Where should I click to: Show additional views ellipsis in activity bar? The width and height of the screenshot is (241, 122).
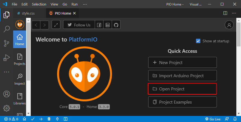(x=7, y=72)
